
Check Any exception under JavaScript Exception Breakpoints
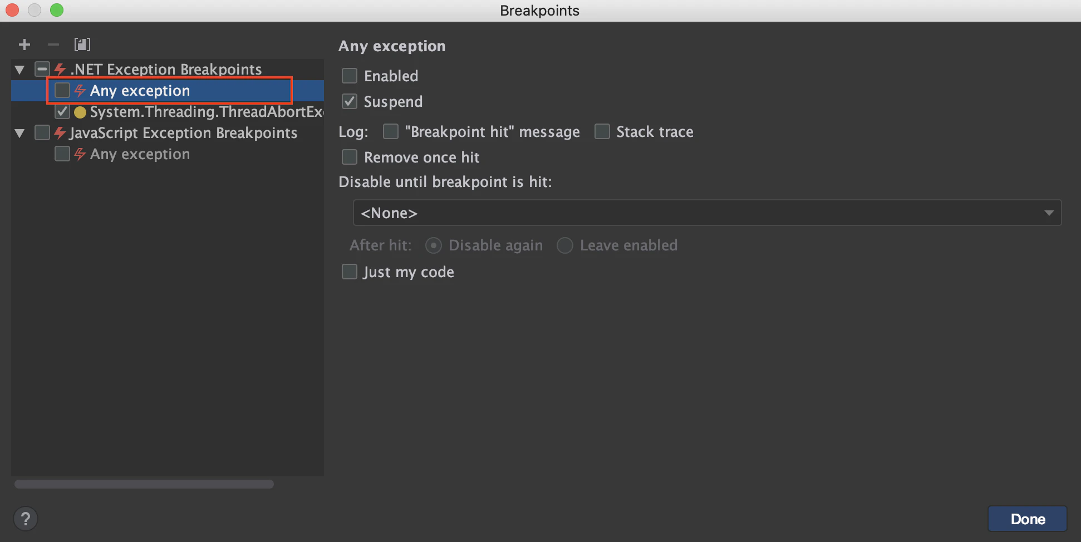(62, 154)
